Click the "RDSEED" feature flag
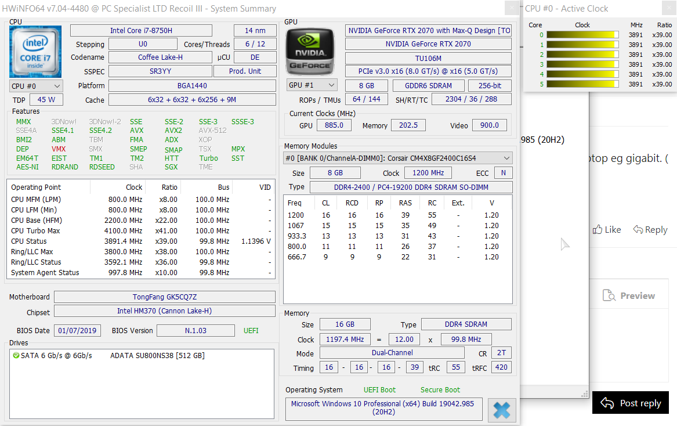 click(x=102, y=167)
